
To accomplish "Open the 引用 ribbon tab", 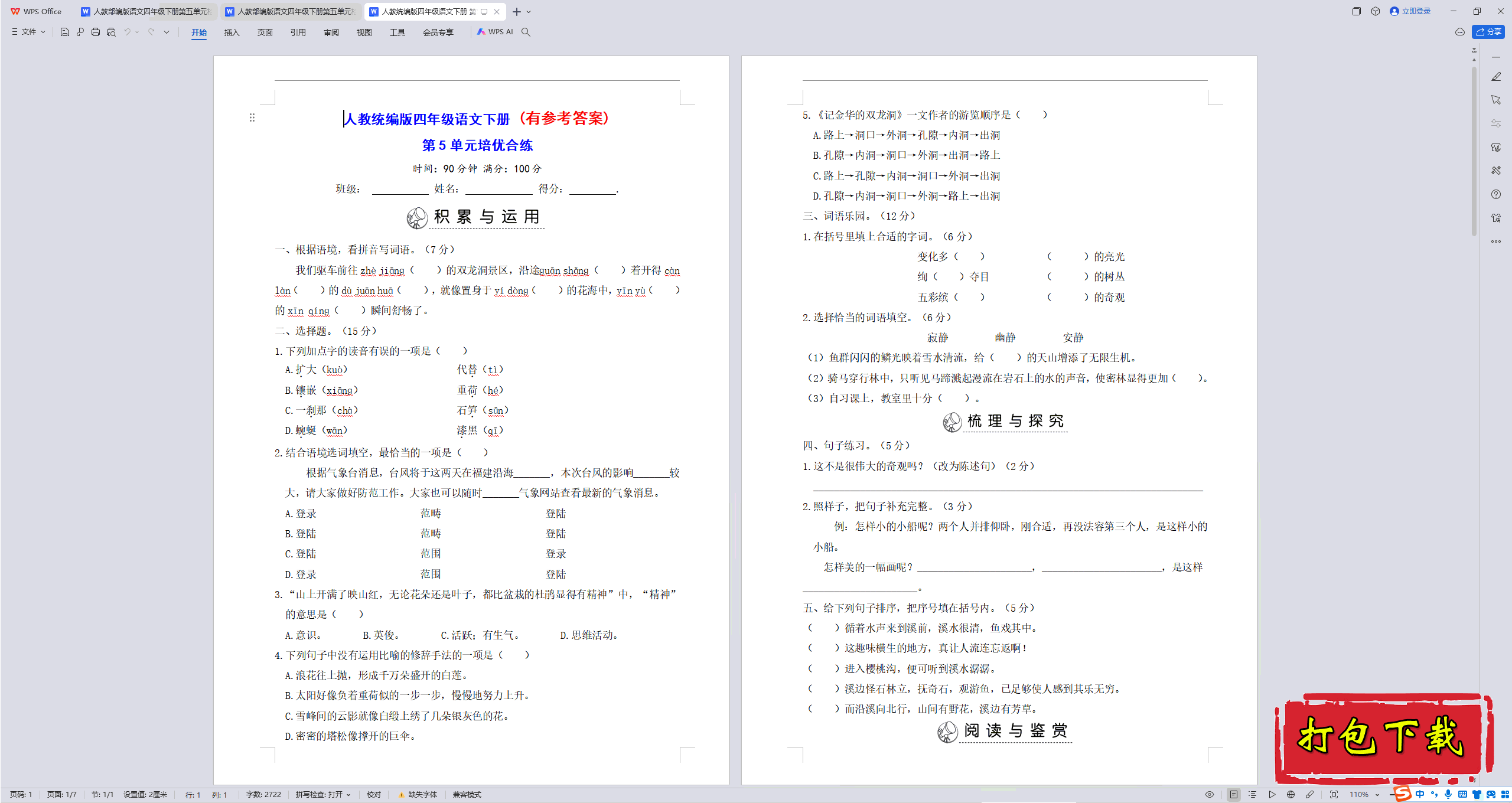I will [x=298, y=32].
